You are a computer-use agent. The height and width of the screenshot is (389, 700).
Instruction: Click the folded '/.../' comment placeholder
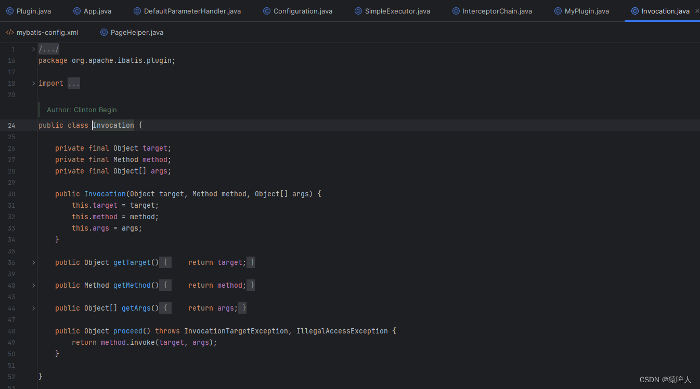(x=49, y=49)
